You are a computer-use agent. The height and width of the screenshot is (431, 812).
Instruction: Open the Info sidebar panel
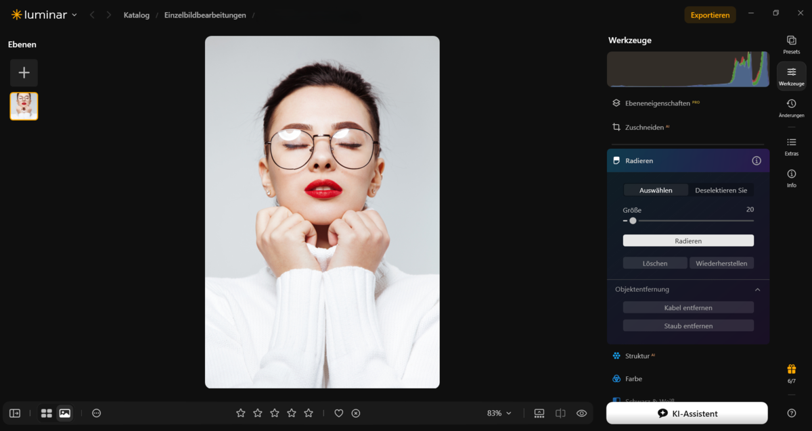[x=792, y=178]
